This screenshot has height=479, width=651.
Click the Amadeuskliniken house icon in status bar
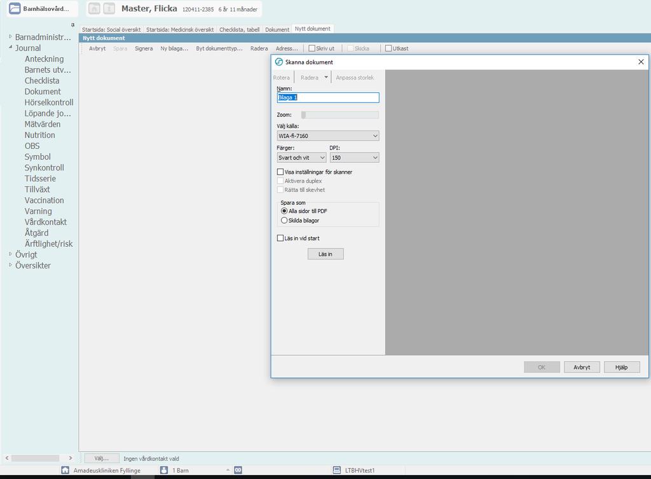click(65, 470)
